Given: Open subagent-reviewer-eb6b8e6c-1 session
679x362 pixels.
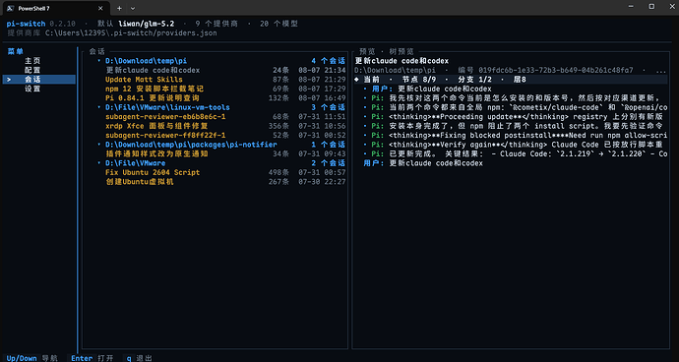Looking at the screenshot, I should pyautogui.click(x=225, y=117).
